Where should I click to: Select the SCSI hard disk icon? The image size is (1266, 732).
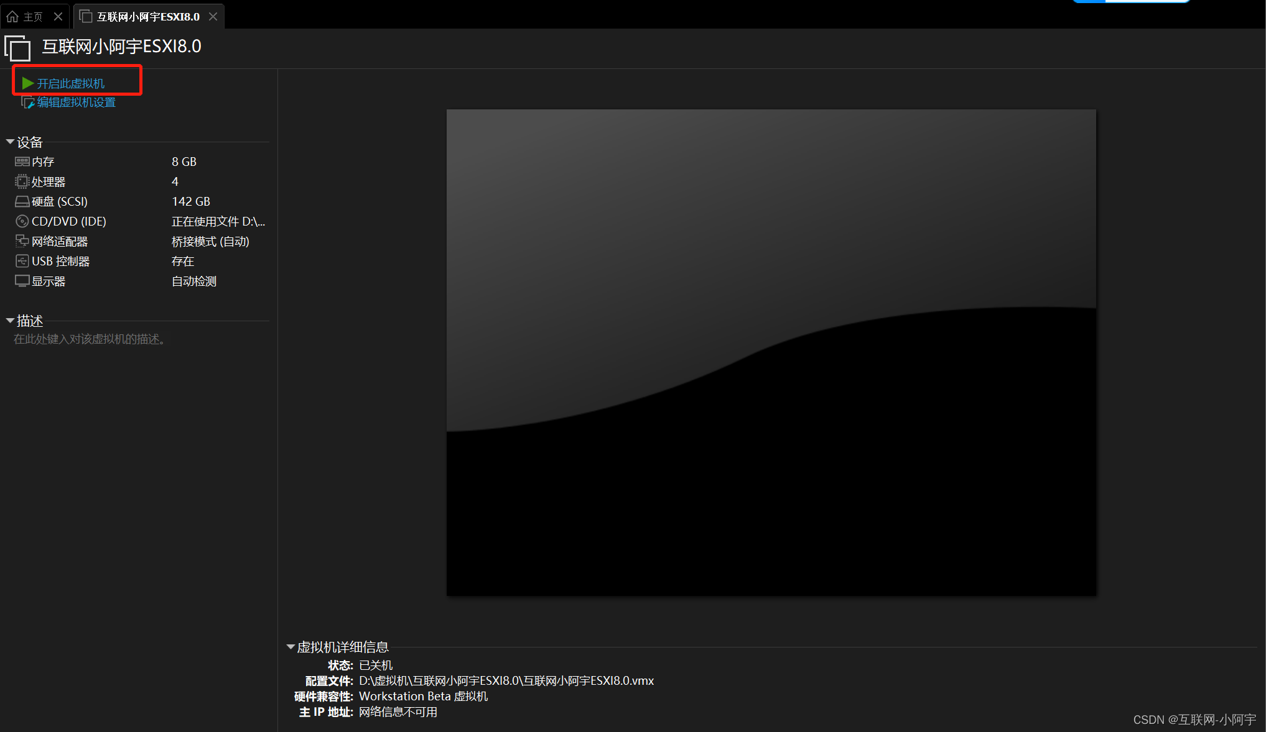point(21,201)
